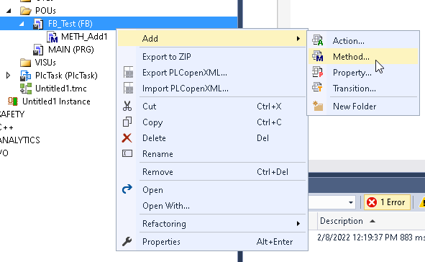
Task: Select MAIN (PRG) in the tree
Action: coord(70,50)
